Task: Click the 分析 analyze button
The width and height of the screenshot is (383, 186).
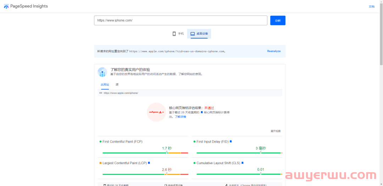Action: tap(278, 20)
